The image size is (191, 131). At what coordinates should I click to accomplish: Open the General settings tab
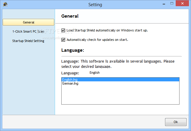coord(29,22)
